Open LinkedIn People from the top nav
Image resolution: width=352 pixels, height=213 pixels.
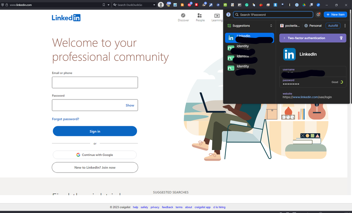pyautogui.click(x=200, y=17)
